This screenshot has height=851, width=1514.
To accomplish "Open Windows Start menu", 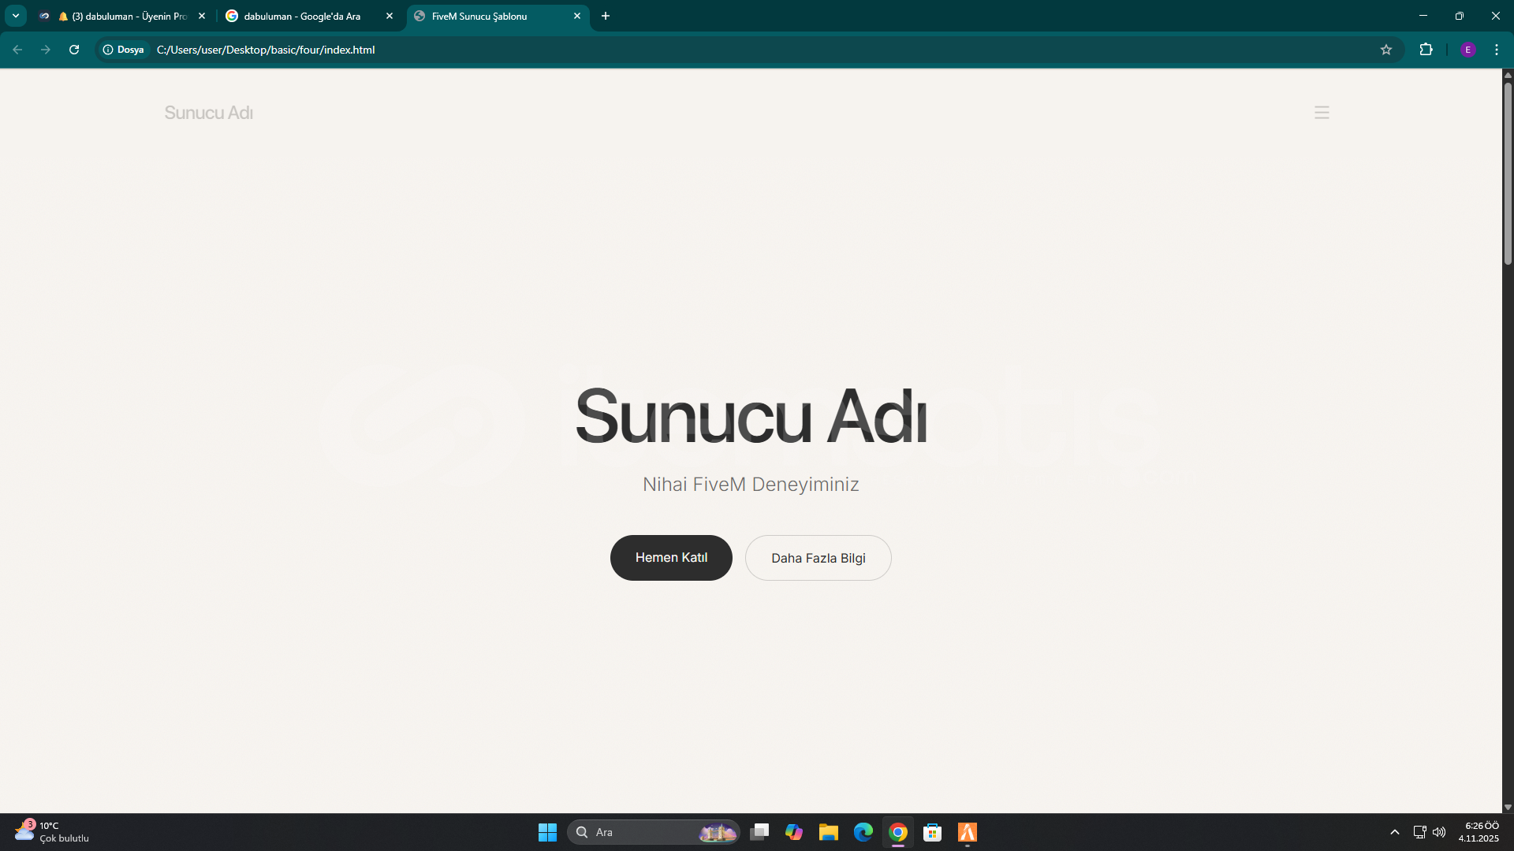I will pos(547,832).
